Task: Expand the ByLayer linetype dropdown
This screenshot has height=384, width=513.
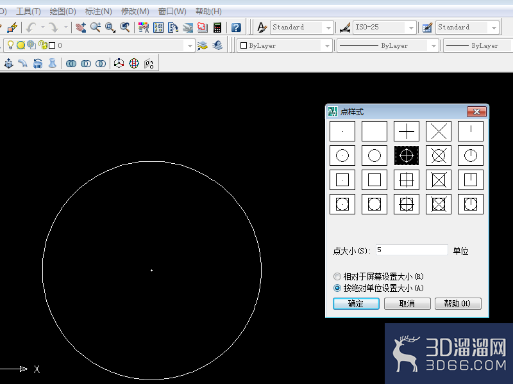Action: [433, 45]
